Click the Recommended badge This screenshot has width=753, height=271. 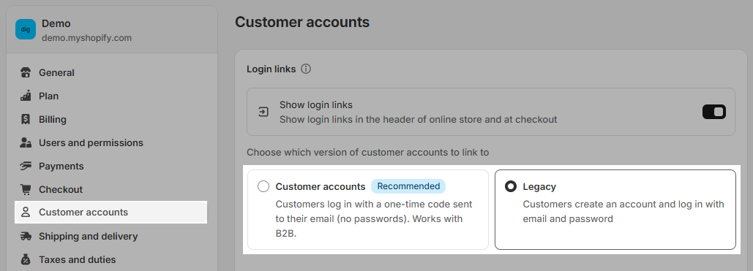(408, 186)
